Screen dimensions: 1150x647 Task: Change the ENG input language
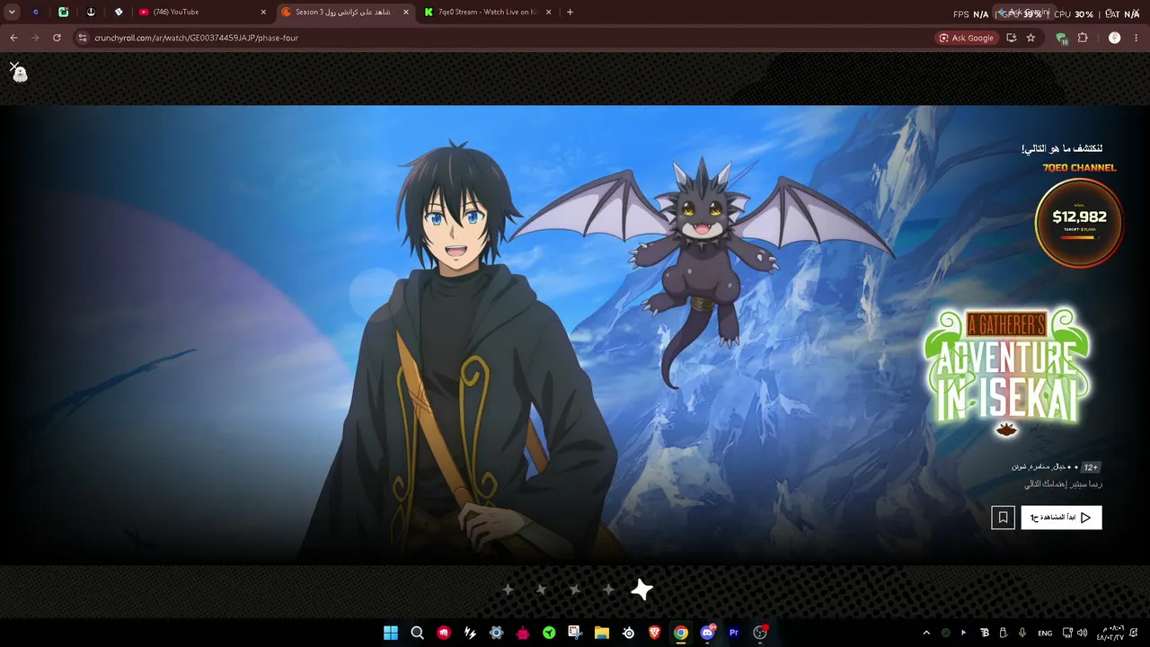pyautogui.click(x=1045, y=633)
